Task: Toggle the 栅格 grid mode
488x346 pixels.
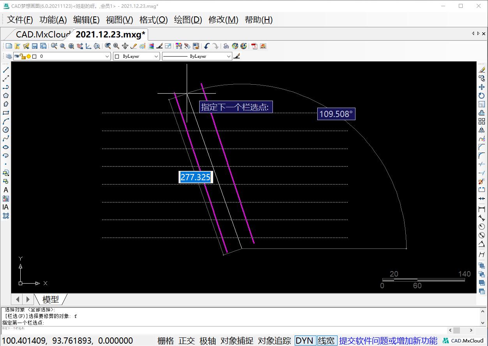Action: (x=166, y=341)
